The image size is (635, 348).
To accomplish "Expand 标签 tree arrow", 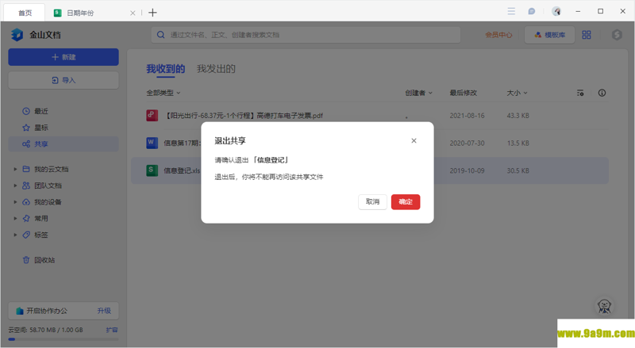I will [15, 235].
